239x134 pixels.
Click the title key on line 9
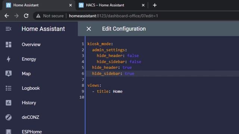[103, 92]
